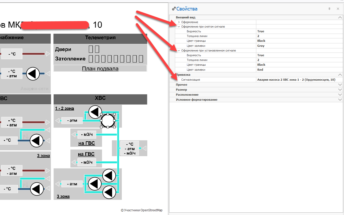Select the top pump in ХВС 3 зона group

[x=109, y=176]
